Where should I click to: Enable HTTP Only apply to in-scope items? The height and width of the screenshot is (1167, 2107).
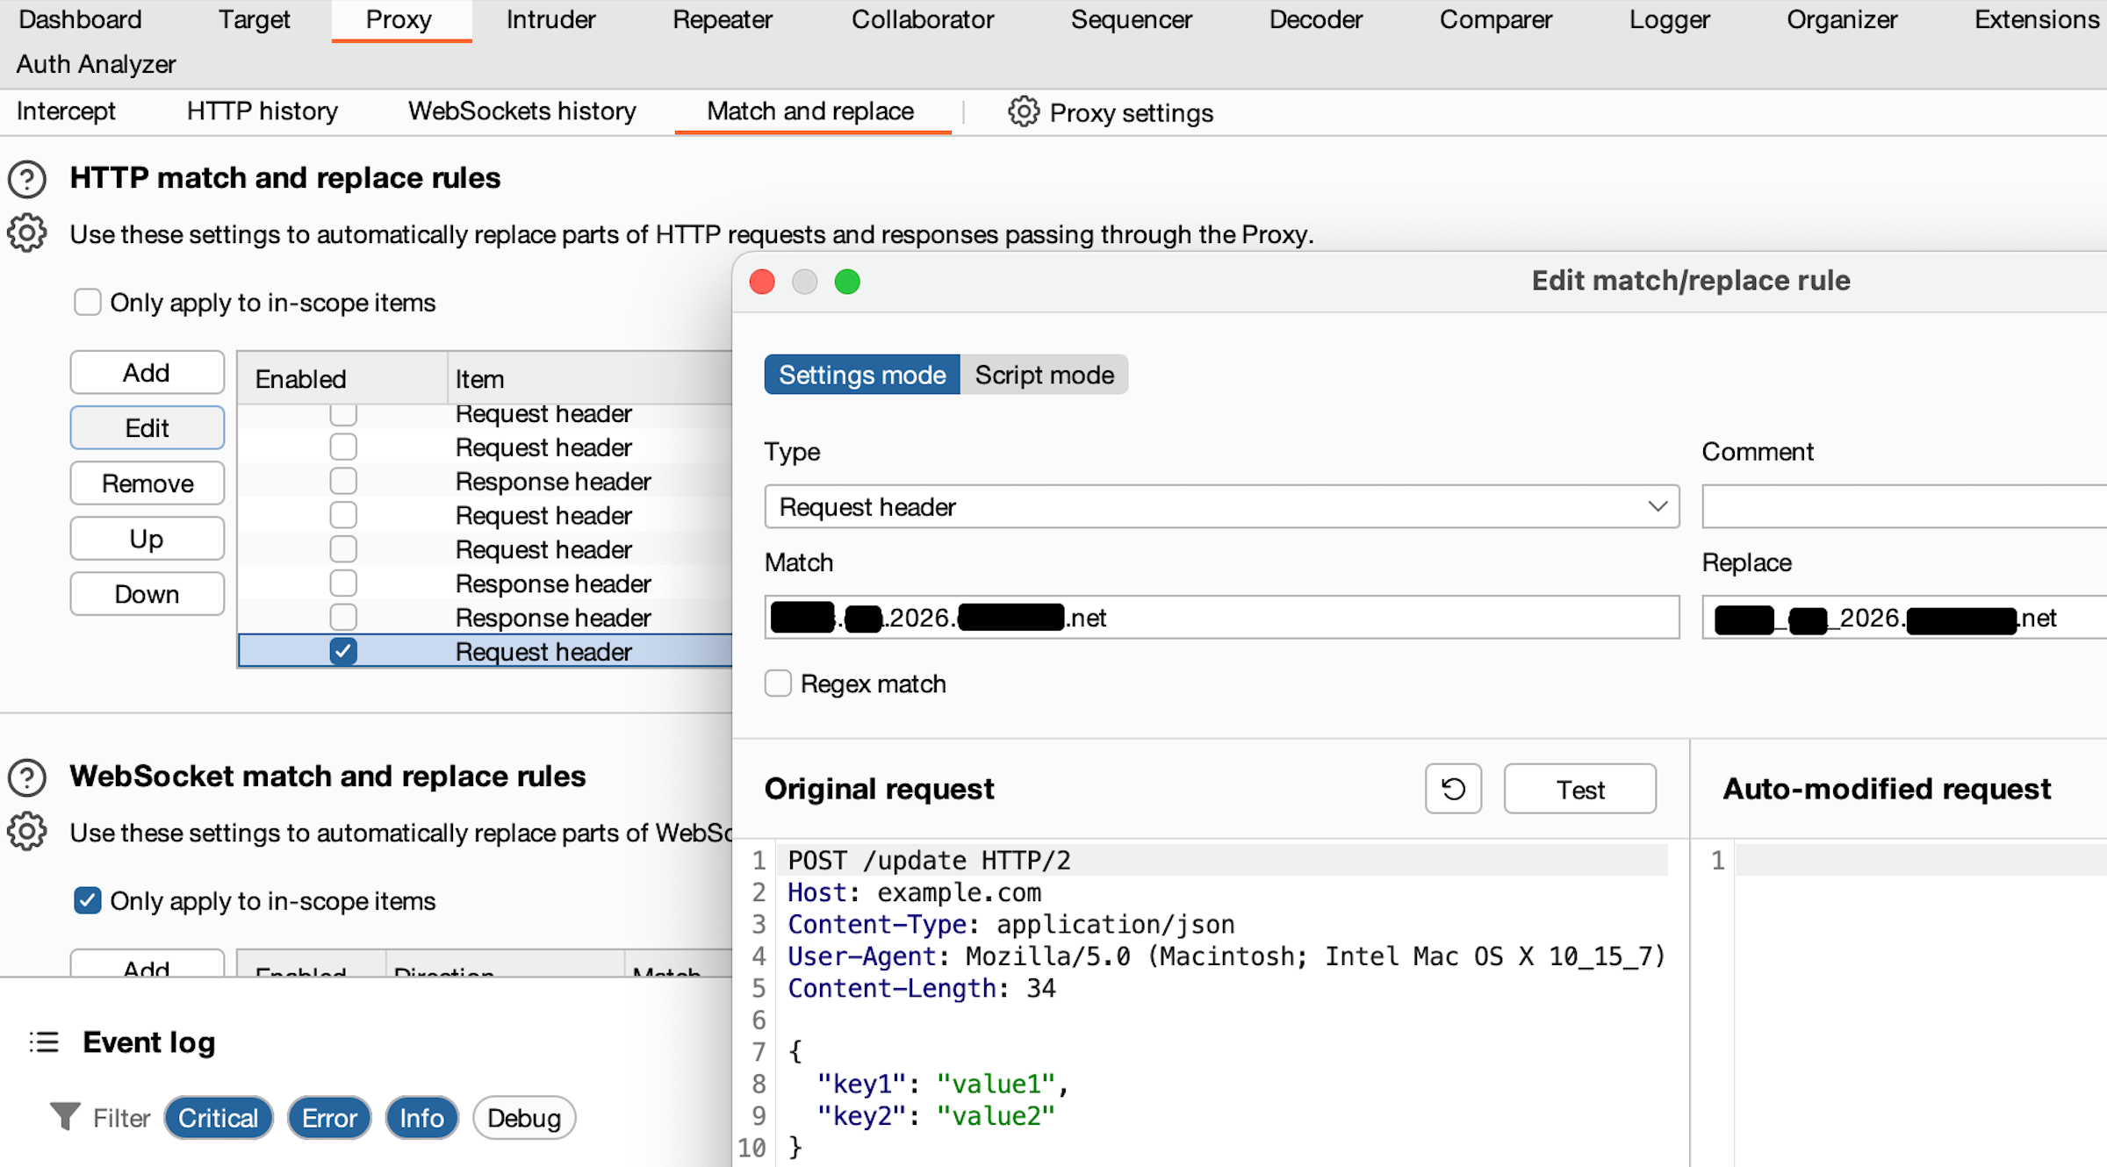[x=87, y=303]
